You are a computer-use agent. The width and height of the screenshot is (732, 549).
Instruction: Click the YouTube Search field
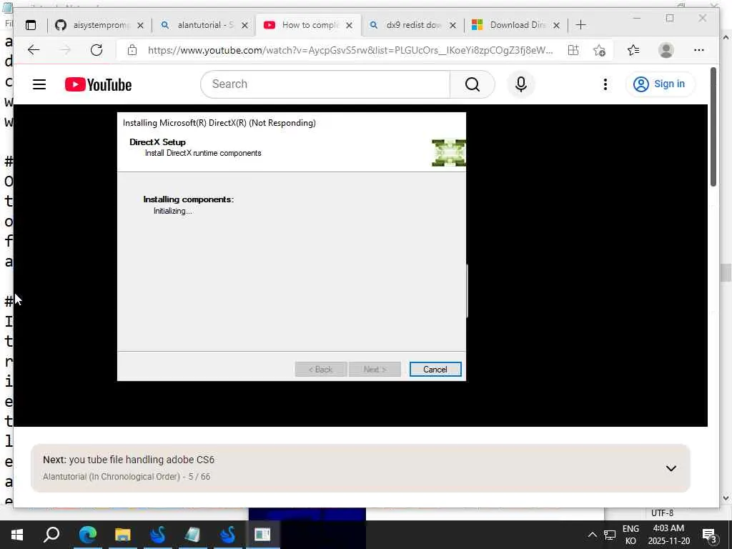[x=325, y=84]
